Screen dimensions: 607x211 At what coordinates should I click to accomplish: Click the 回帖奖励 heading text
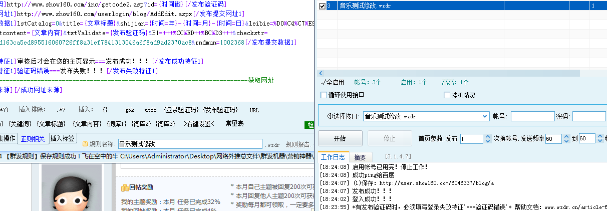(141, 187)
